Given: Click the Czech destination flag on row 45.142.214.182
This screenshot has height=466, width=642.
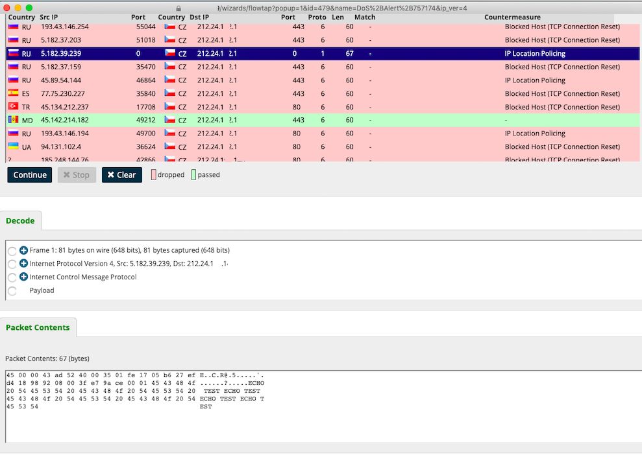Looking at the screenshot, I should pos(170,119).
